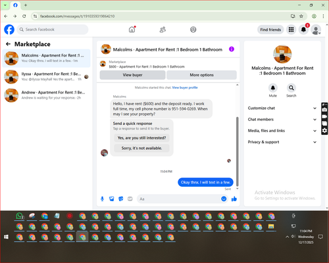Open the Chrome menu three dots
The height and width of the screenshot is (263, 329).
click(323, 16)
